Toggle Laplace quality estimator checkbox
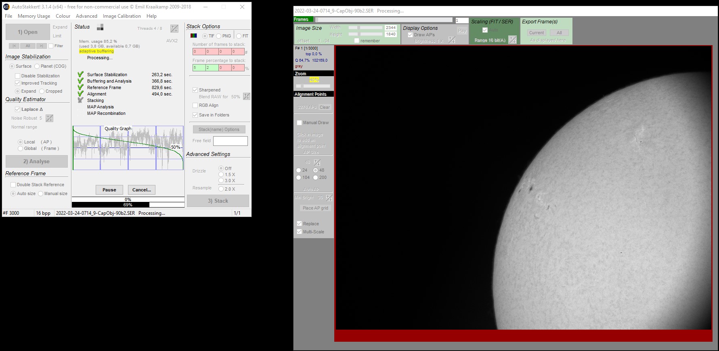719x351 pixels. [x=17, y=109]
